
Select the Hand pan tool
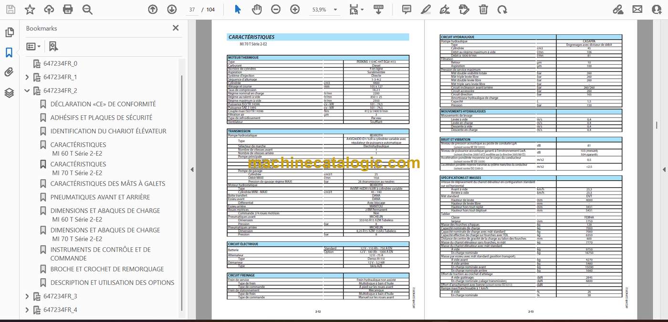[x=257, y=10]
